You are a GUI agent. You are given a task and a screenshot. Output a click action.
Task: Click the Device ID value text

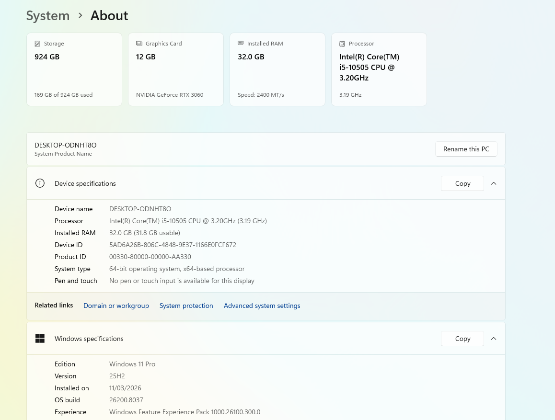coord(173,245)
